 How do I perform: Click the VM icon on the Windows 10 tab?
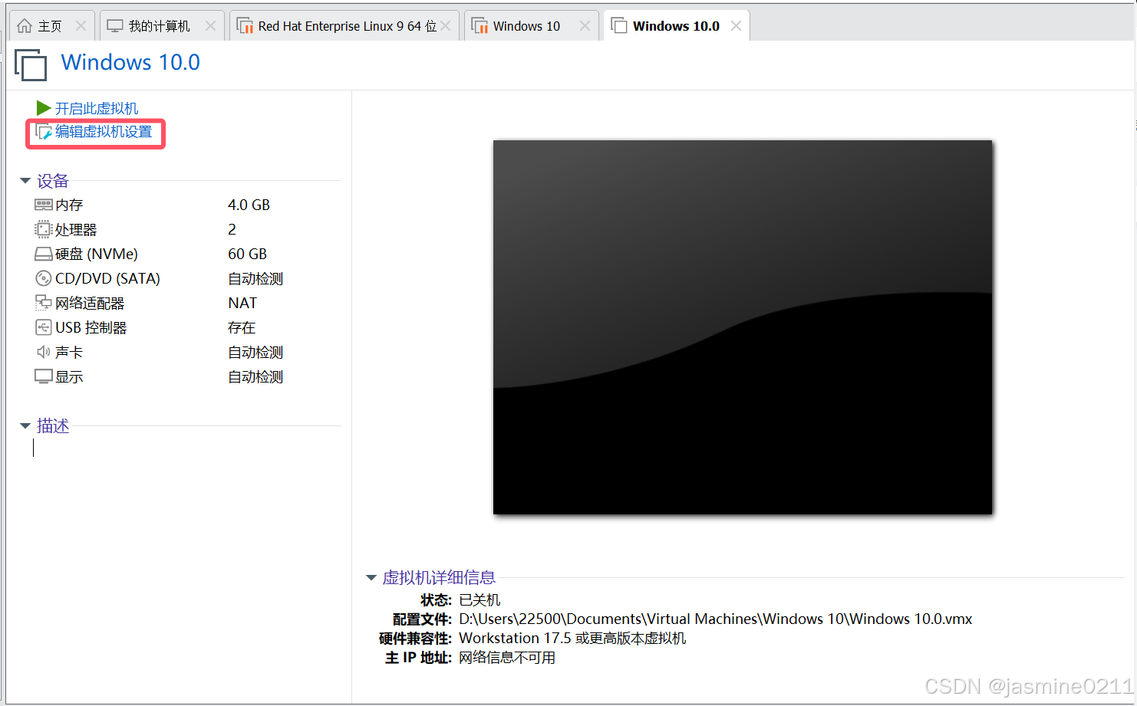pos(480,26)
